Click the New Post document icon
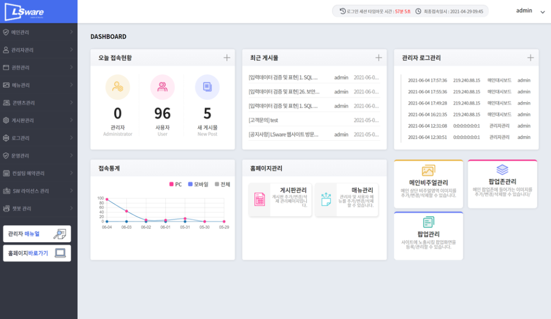Image resolution: width=551 pixels, height=319 pixels. [x=207, y=87]
